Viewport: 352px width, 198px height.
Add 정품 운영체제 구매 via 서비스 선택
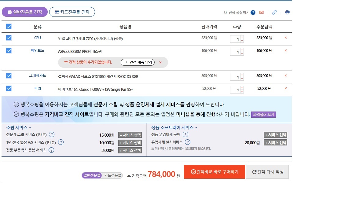click(275, 135)
